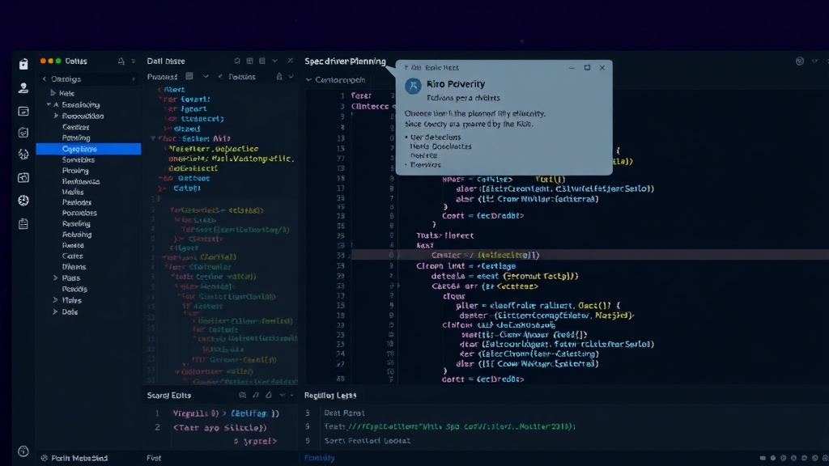Click the grid layout icon in Dall Disce header

point(249,61)
